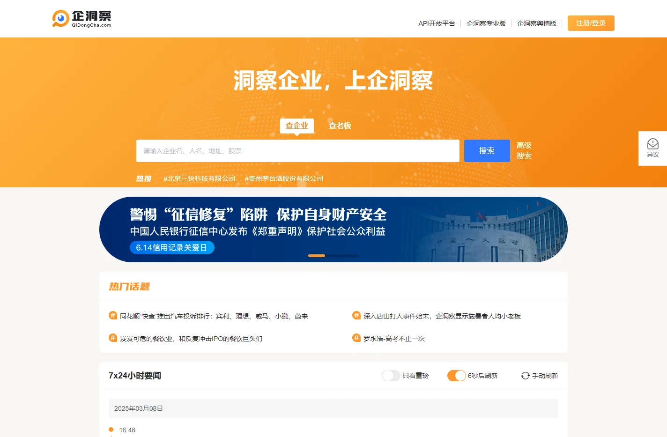667x437 pixels.
Task: Select the second dark carousel indicator
Action: pyautogui.click(x=333, y=256)
